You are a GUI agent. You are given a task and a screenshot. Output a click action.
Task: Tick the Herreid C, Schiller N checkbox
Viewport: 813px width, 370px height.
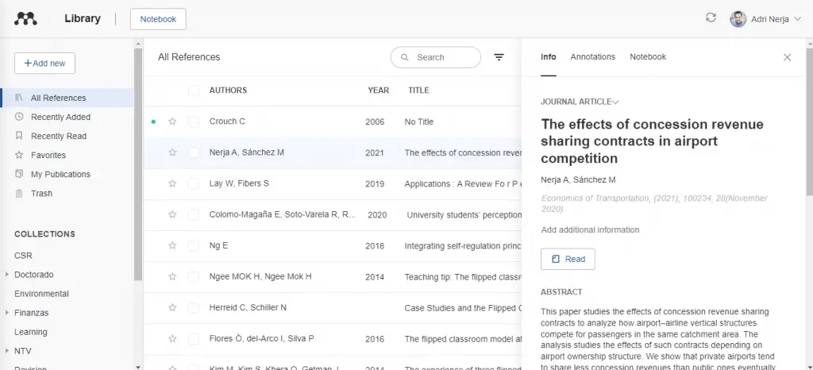(x=194, y=308)
